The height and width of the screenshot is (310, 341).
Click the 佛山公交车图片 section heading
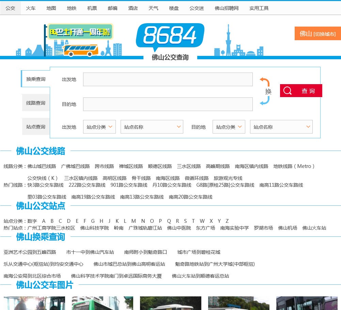pos(45,285)
